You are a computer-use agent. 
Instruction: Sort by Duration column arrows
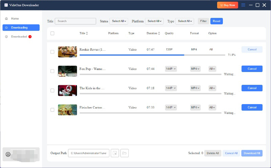[159, 33]
